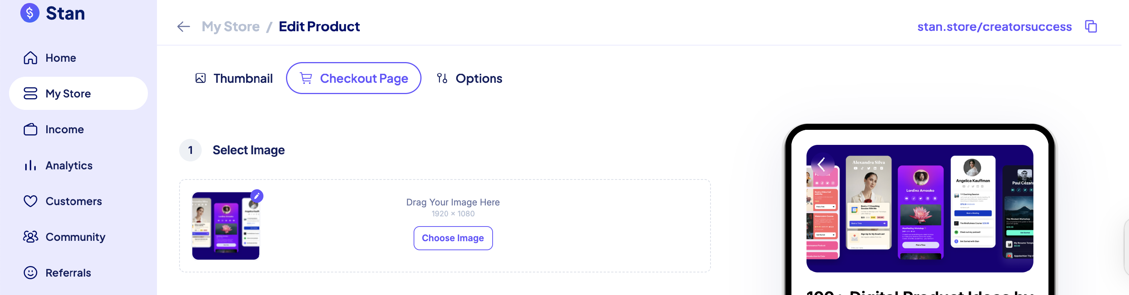Viewport: 1129px width, 295px height.
Task: Click the Community people icon
Action: (x=30, y=237)
